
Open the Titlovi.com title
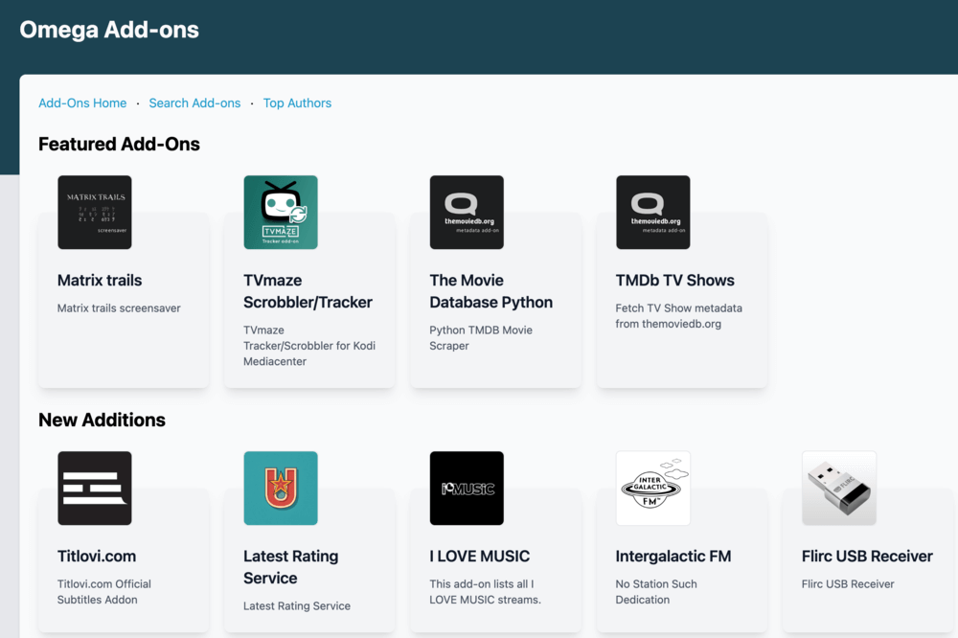97,557
